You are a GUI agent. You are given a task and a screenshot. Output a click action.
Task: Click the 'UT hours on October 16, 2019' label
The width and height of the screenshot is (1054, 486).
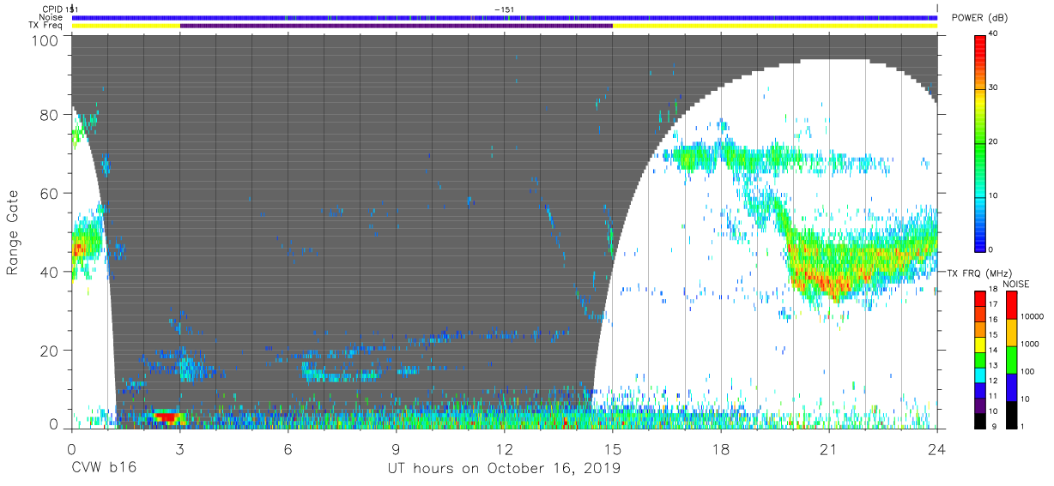pos(505,469)
